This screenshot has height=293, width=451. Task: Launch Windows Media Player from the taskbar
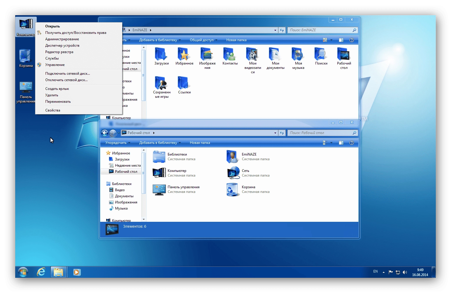[x=77, y=272]
